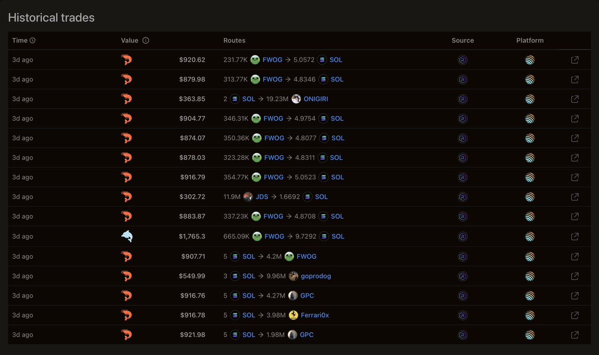Click the Historical trades heading

click(51, 17)
